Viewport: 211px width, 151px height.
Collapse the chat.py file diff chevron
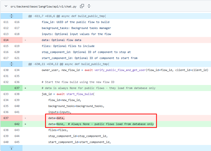tap(6, 6)
